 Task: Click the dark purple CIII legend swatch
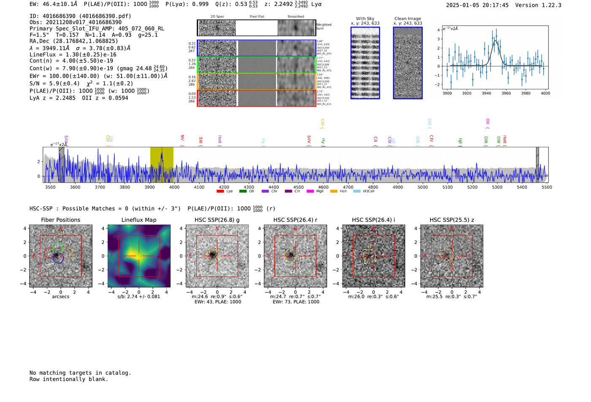tap(288, 191)
